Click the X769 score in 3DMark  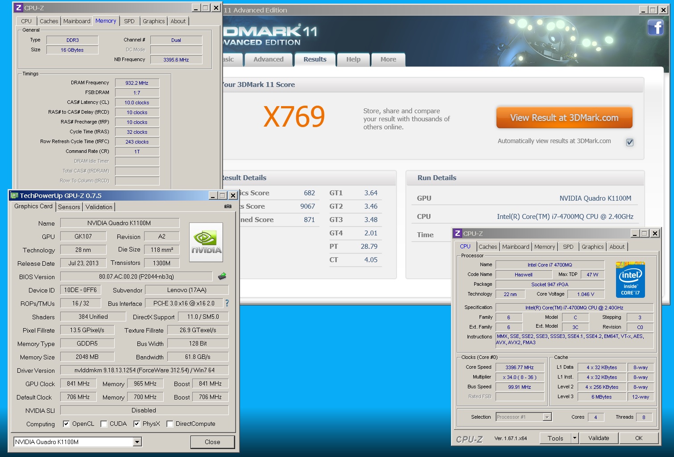coord(294,117)
